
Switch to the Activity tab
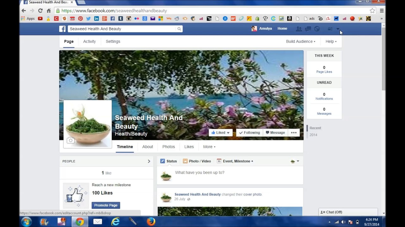(89, 41)
